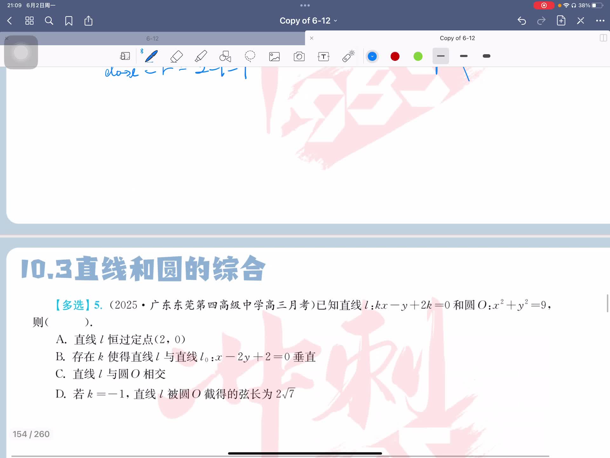Pick the red pen color
610x458 pixels.
pos(395,56)
